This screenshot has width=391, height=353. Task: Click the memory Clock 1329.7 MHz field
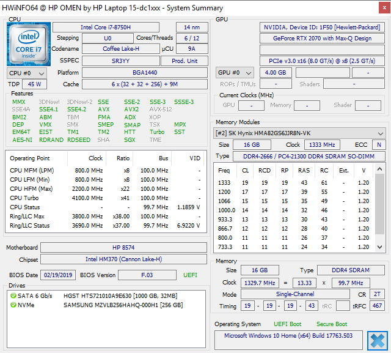pyautogui.click(x=260, y=283)
